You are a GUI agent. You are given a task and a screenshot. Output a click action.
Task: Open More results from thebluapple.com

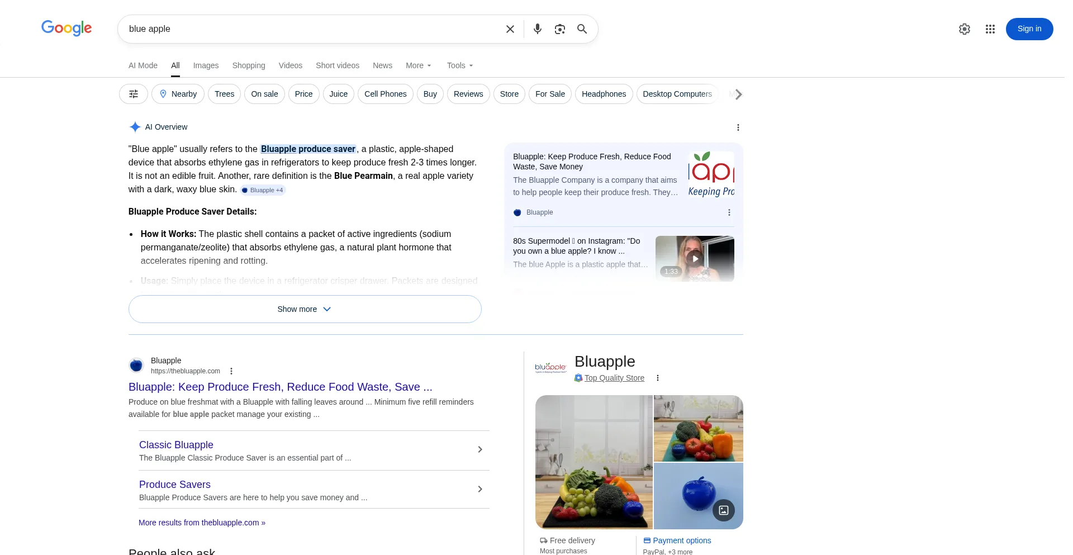(202, 523)
